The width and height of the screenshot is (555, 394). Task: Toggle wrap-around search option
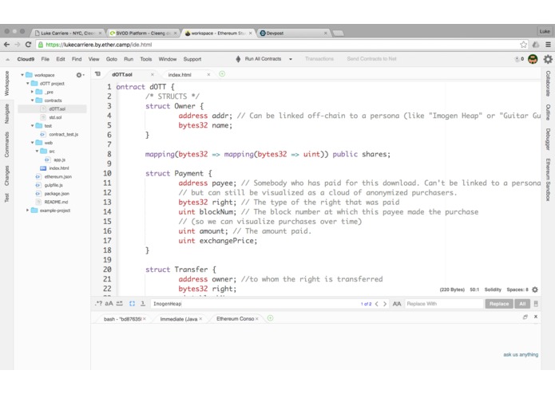click(143, 304)
